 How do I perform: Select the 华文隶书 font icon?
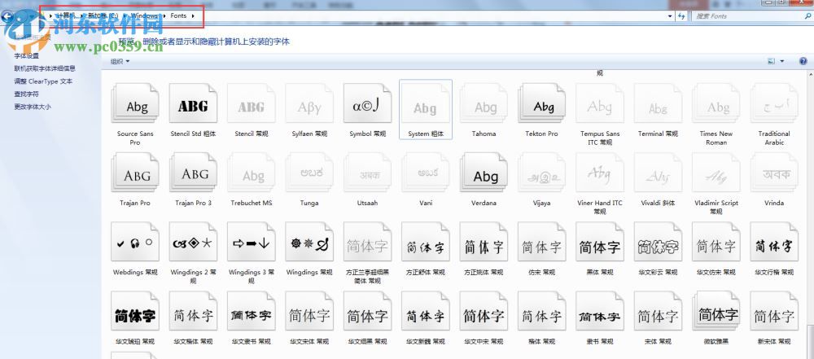click(x=252, y=311)
